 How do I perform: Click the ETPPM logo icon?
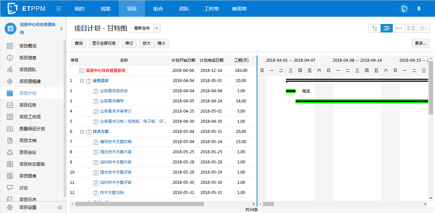(12, 9)
